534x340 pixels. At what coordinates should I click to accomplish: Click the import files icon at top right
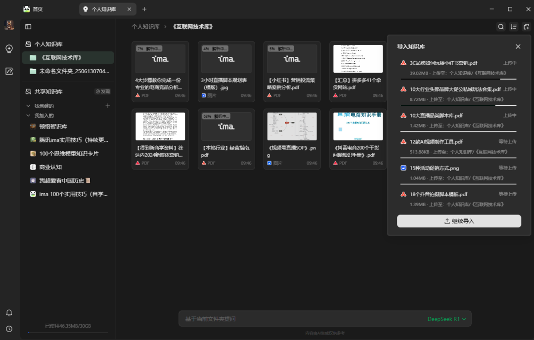[527, 27]
